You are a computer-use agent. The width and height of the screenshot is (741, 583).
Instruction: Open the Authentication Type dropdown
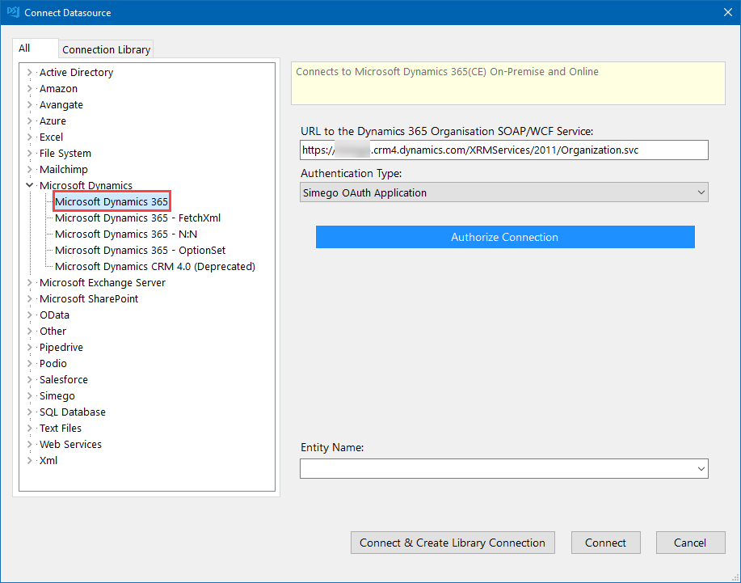click(503, 192)
